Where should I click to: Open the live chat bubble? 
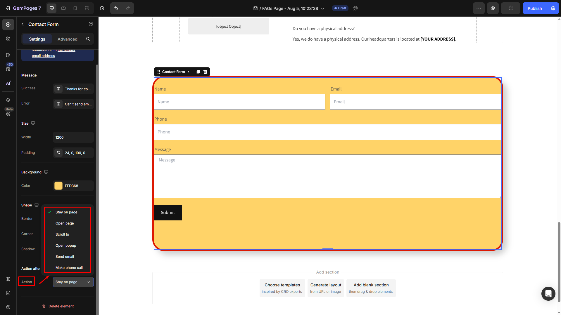548,293
